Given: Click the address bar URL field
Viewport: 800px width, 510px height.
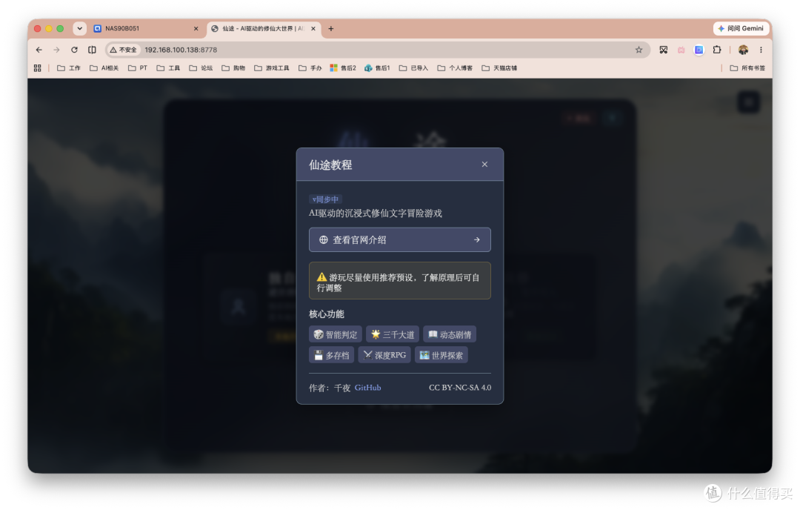Looking at the screenshot, I should point(378,50).
